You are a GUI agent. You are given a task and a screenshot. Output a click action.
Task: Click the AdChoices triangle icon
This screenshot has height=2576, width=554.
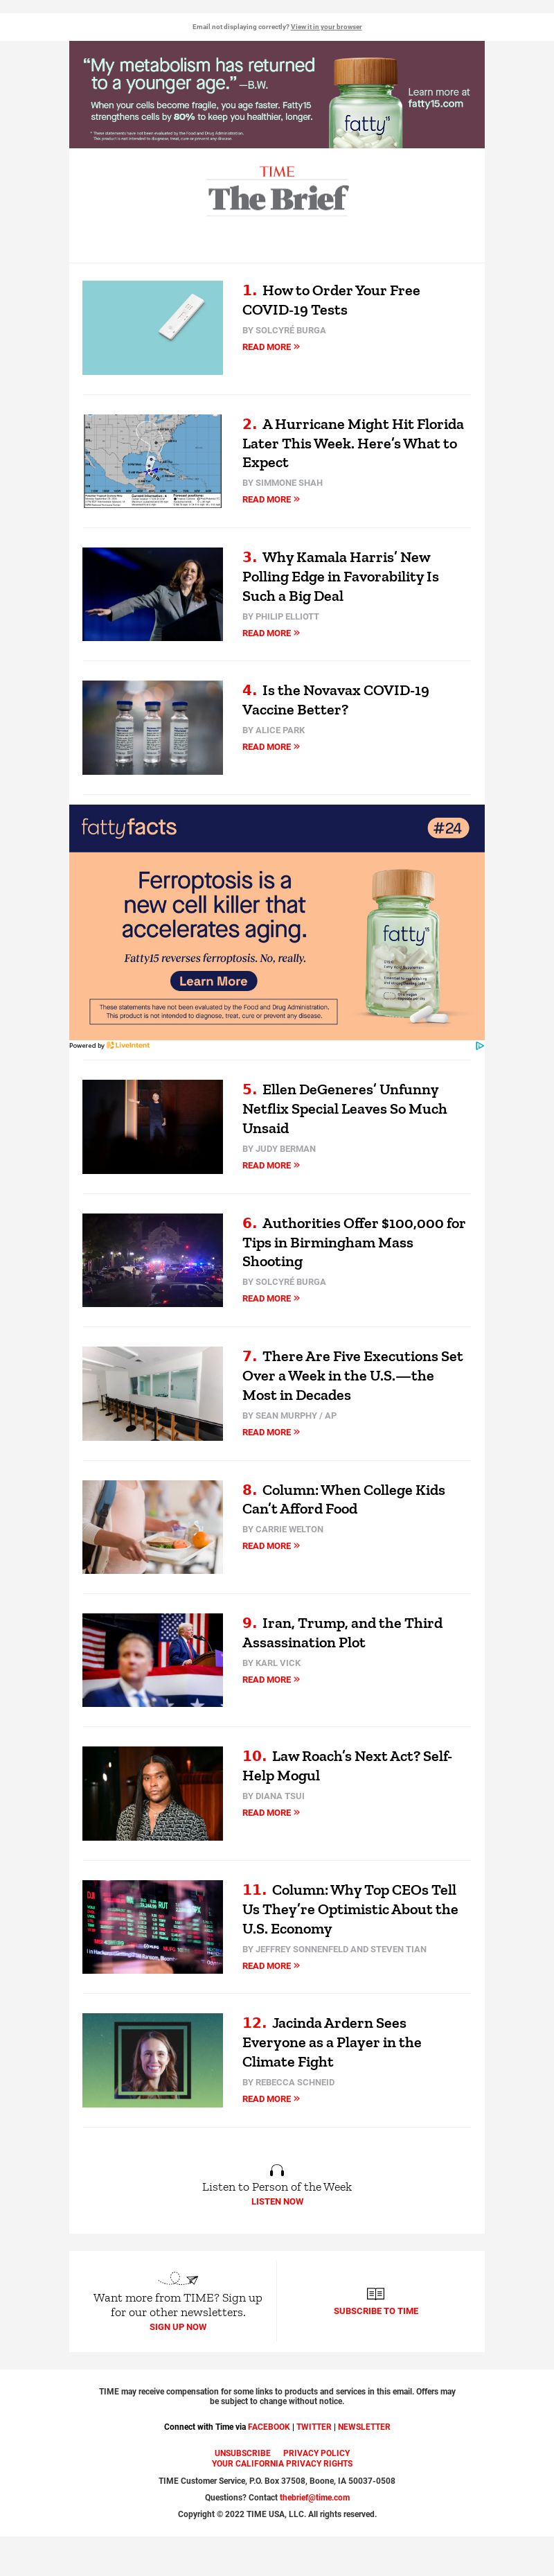pos(479,1046)
